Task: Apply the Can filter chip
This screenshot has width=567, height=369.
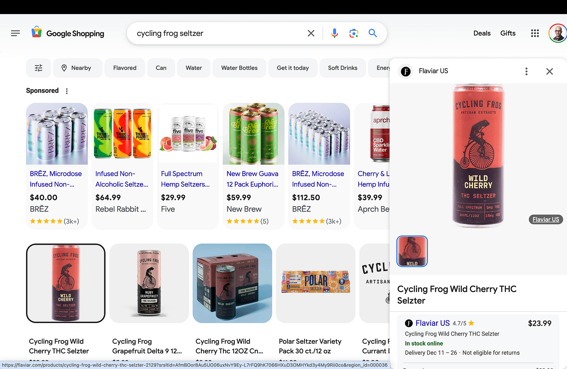Action: coord(161,68)
